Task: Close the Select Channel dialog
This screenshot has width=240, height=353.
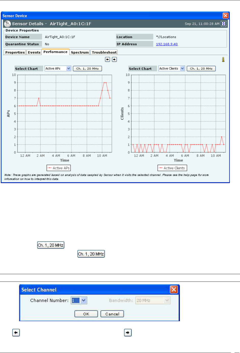Action: 174,289
